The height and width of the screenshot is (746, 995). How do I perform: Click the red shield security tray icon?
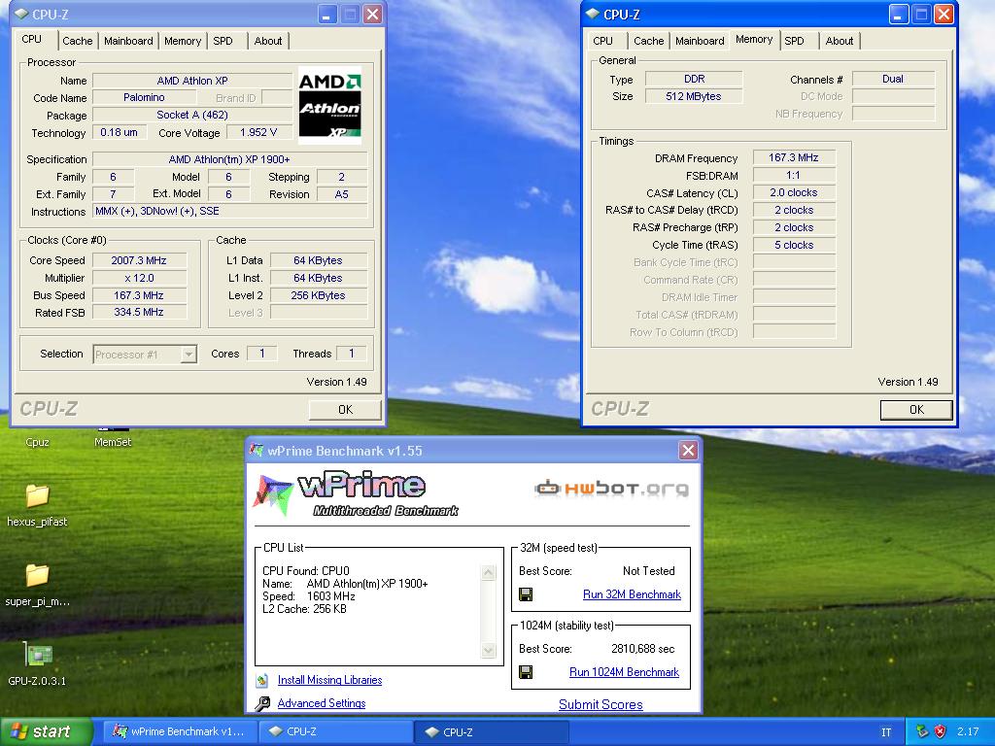tap(940, 731)
